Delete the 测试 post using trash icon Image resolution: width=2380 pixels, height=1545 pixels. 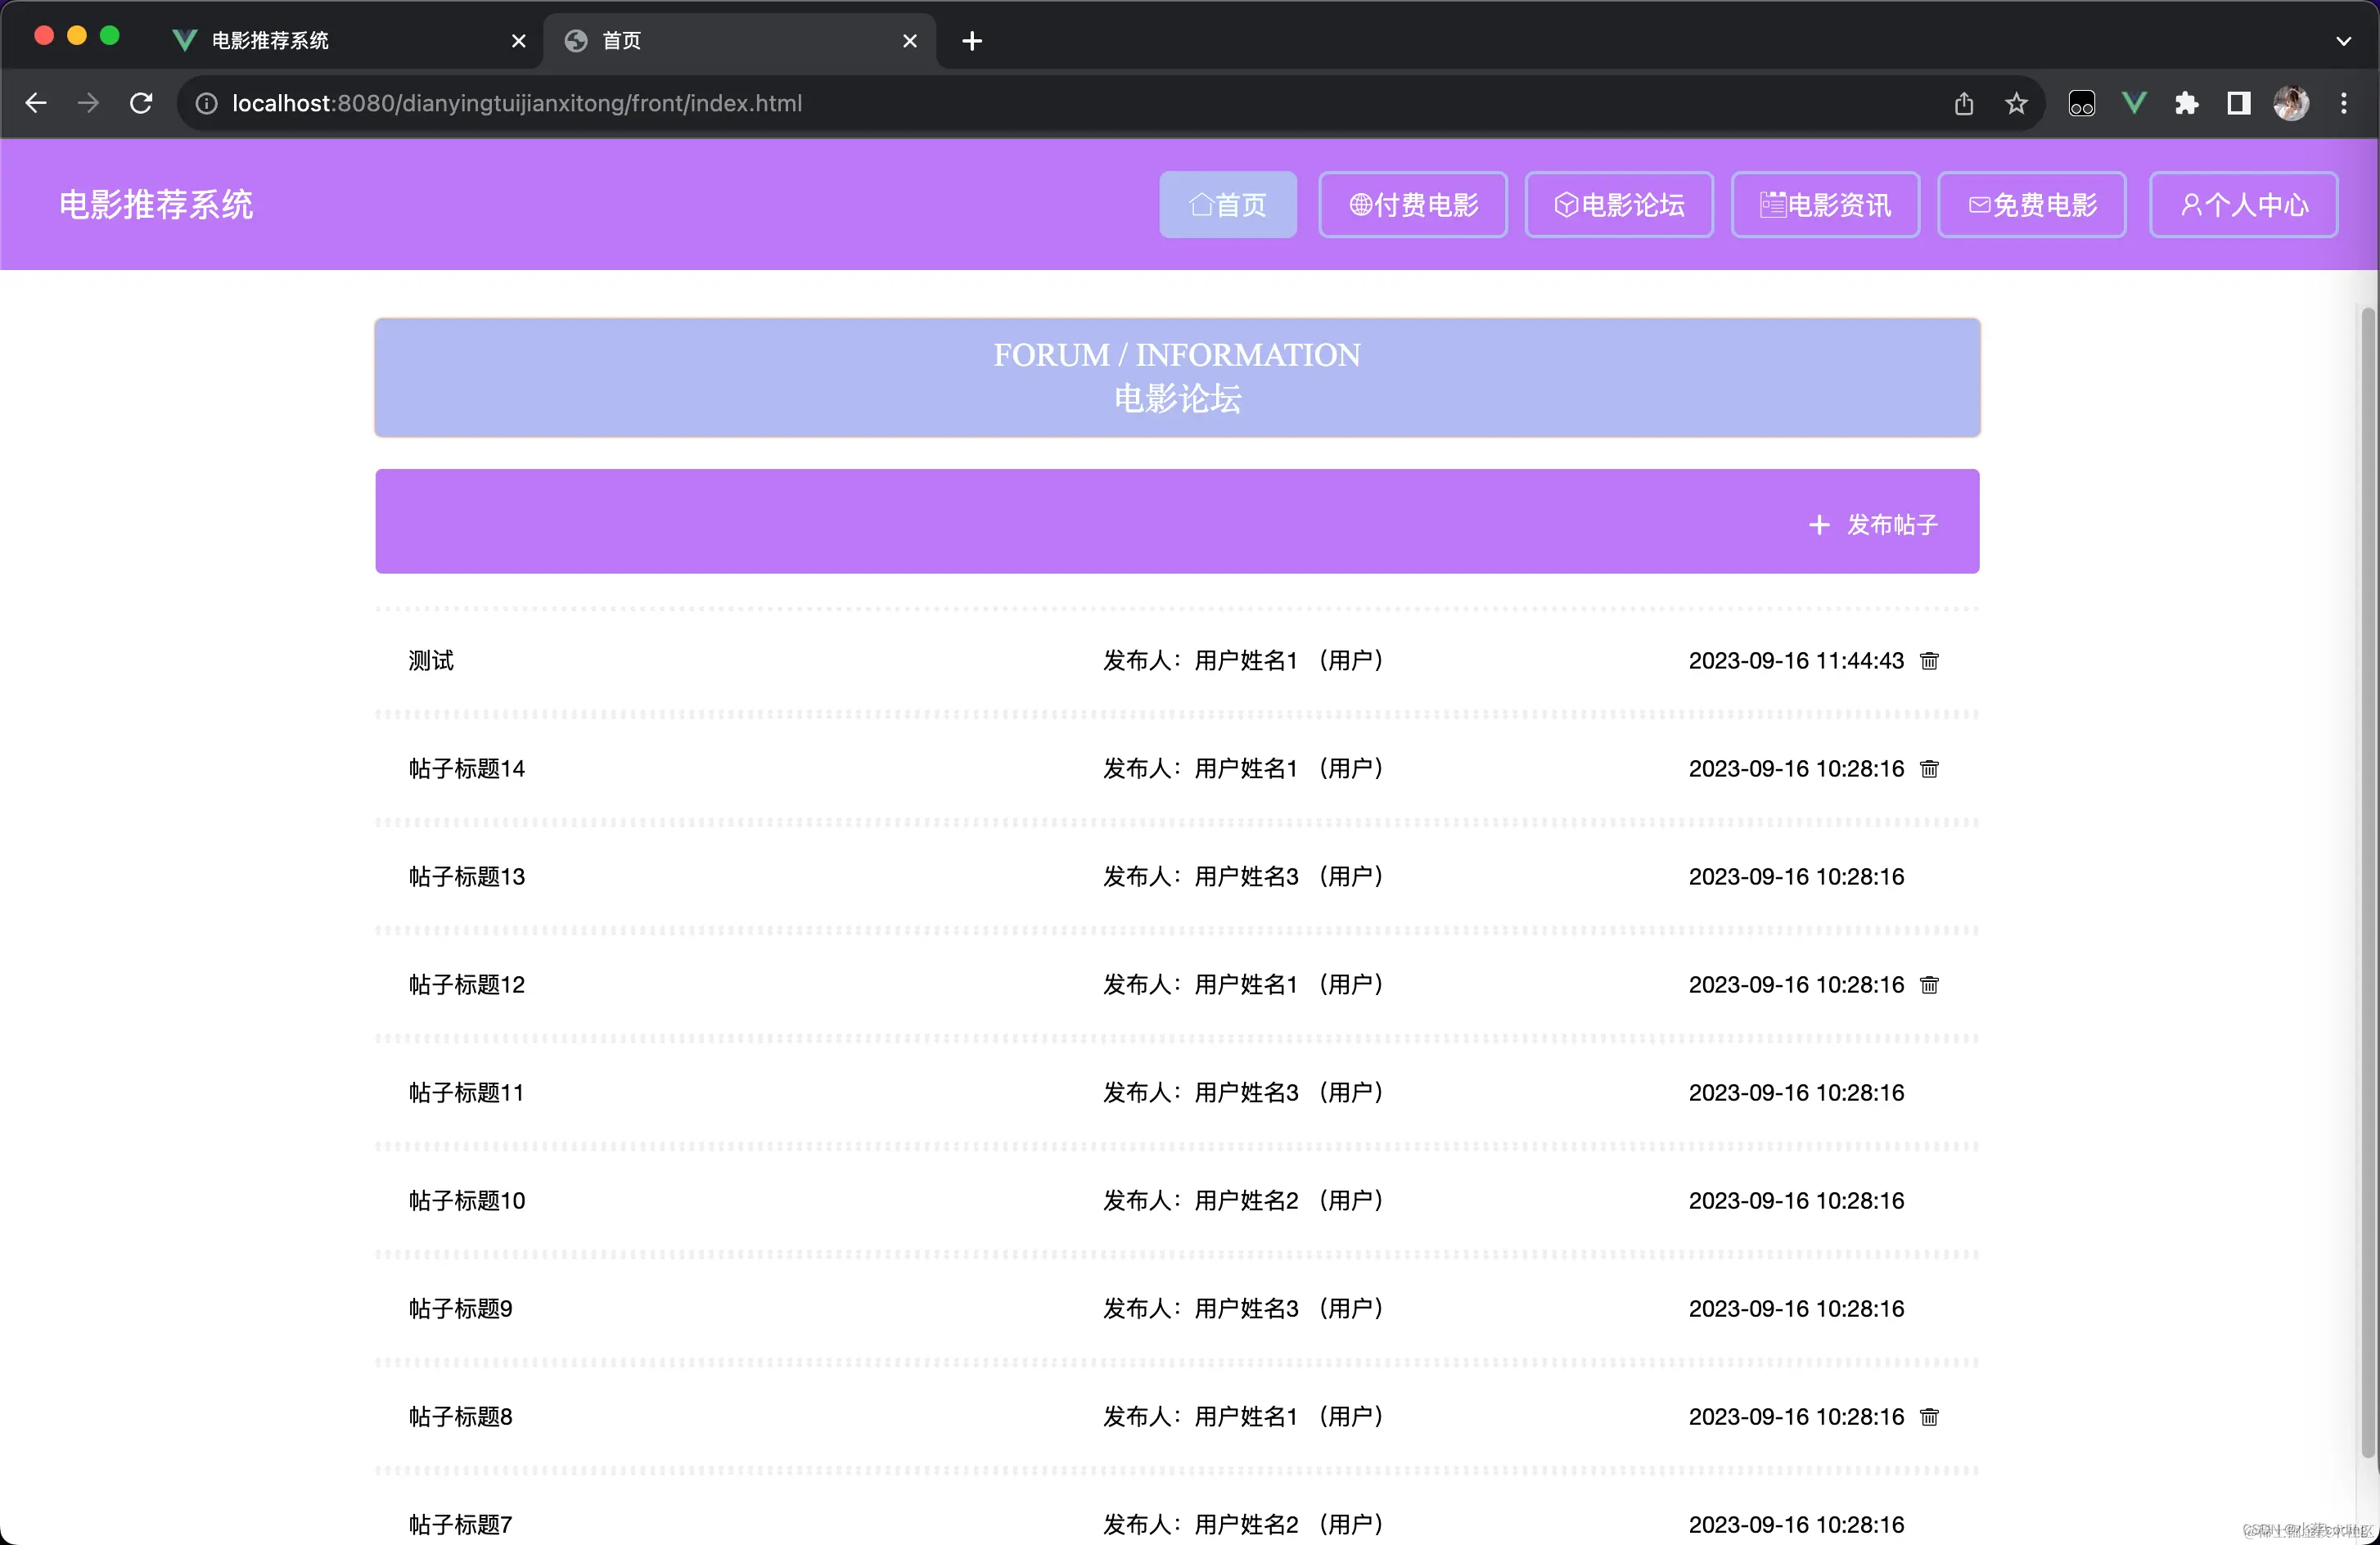pos(1929,661)
